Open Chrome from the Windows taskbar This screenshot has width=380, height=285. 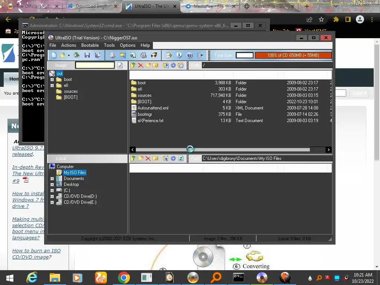tap(124, 278)
